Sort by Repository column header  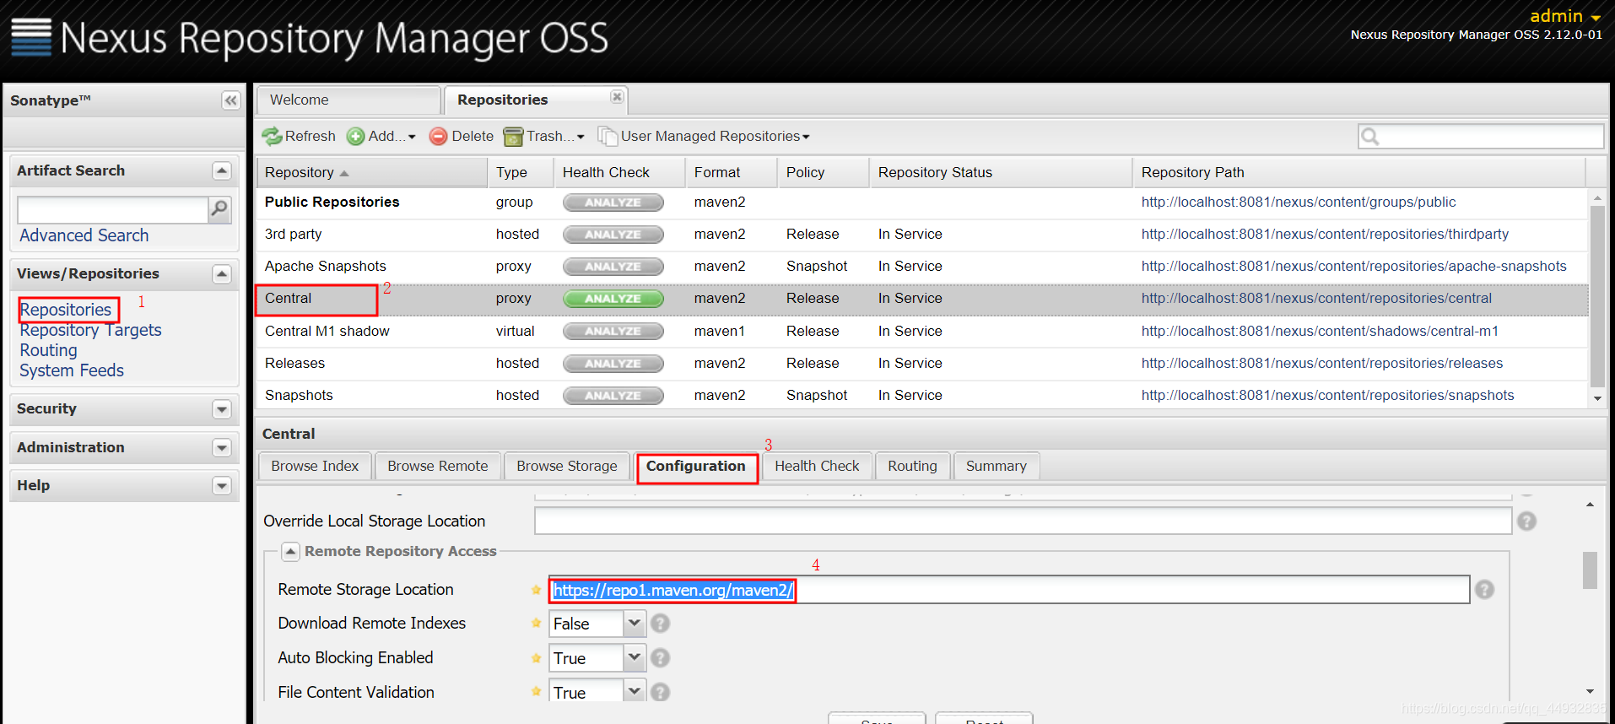(372, 172)
